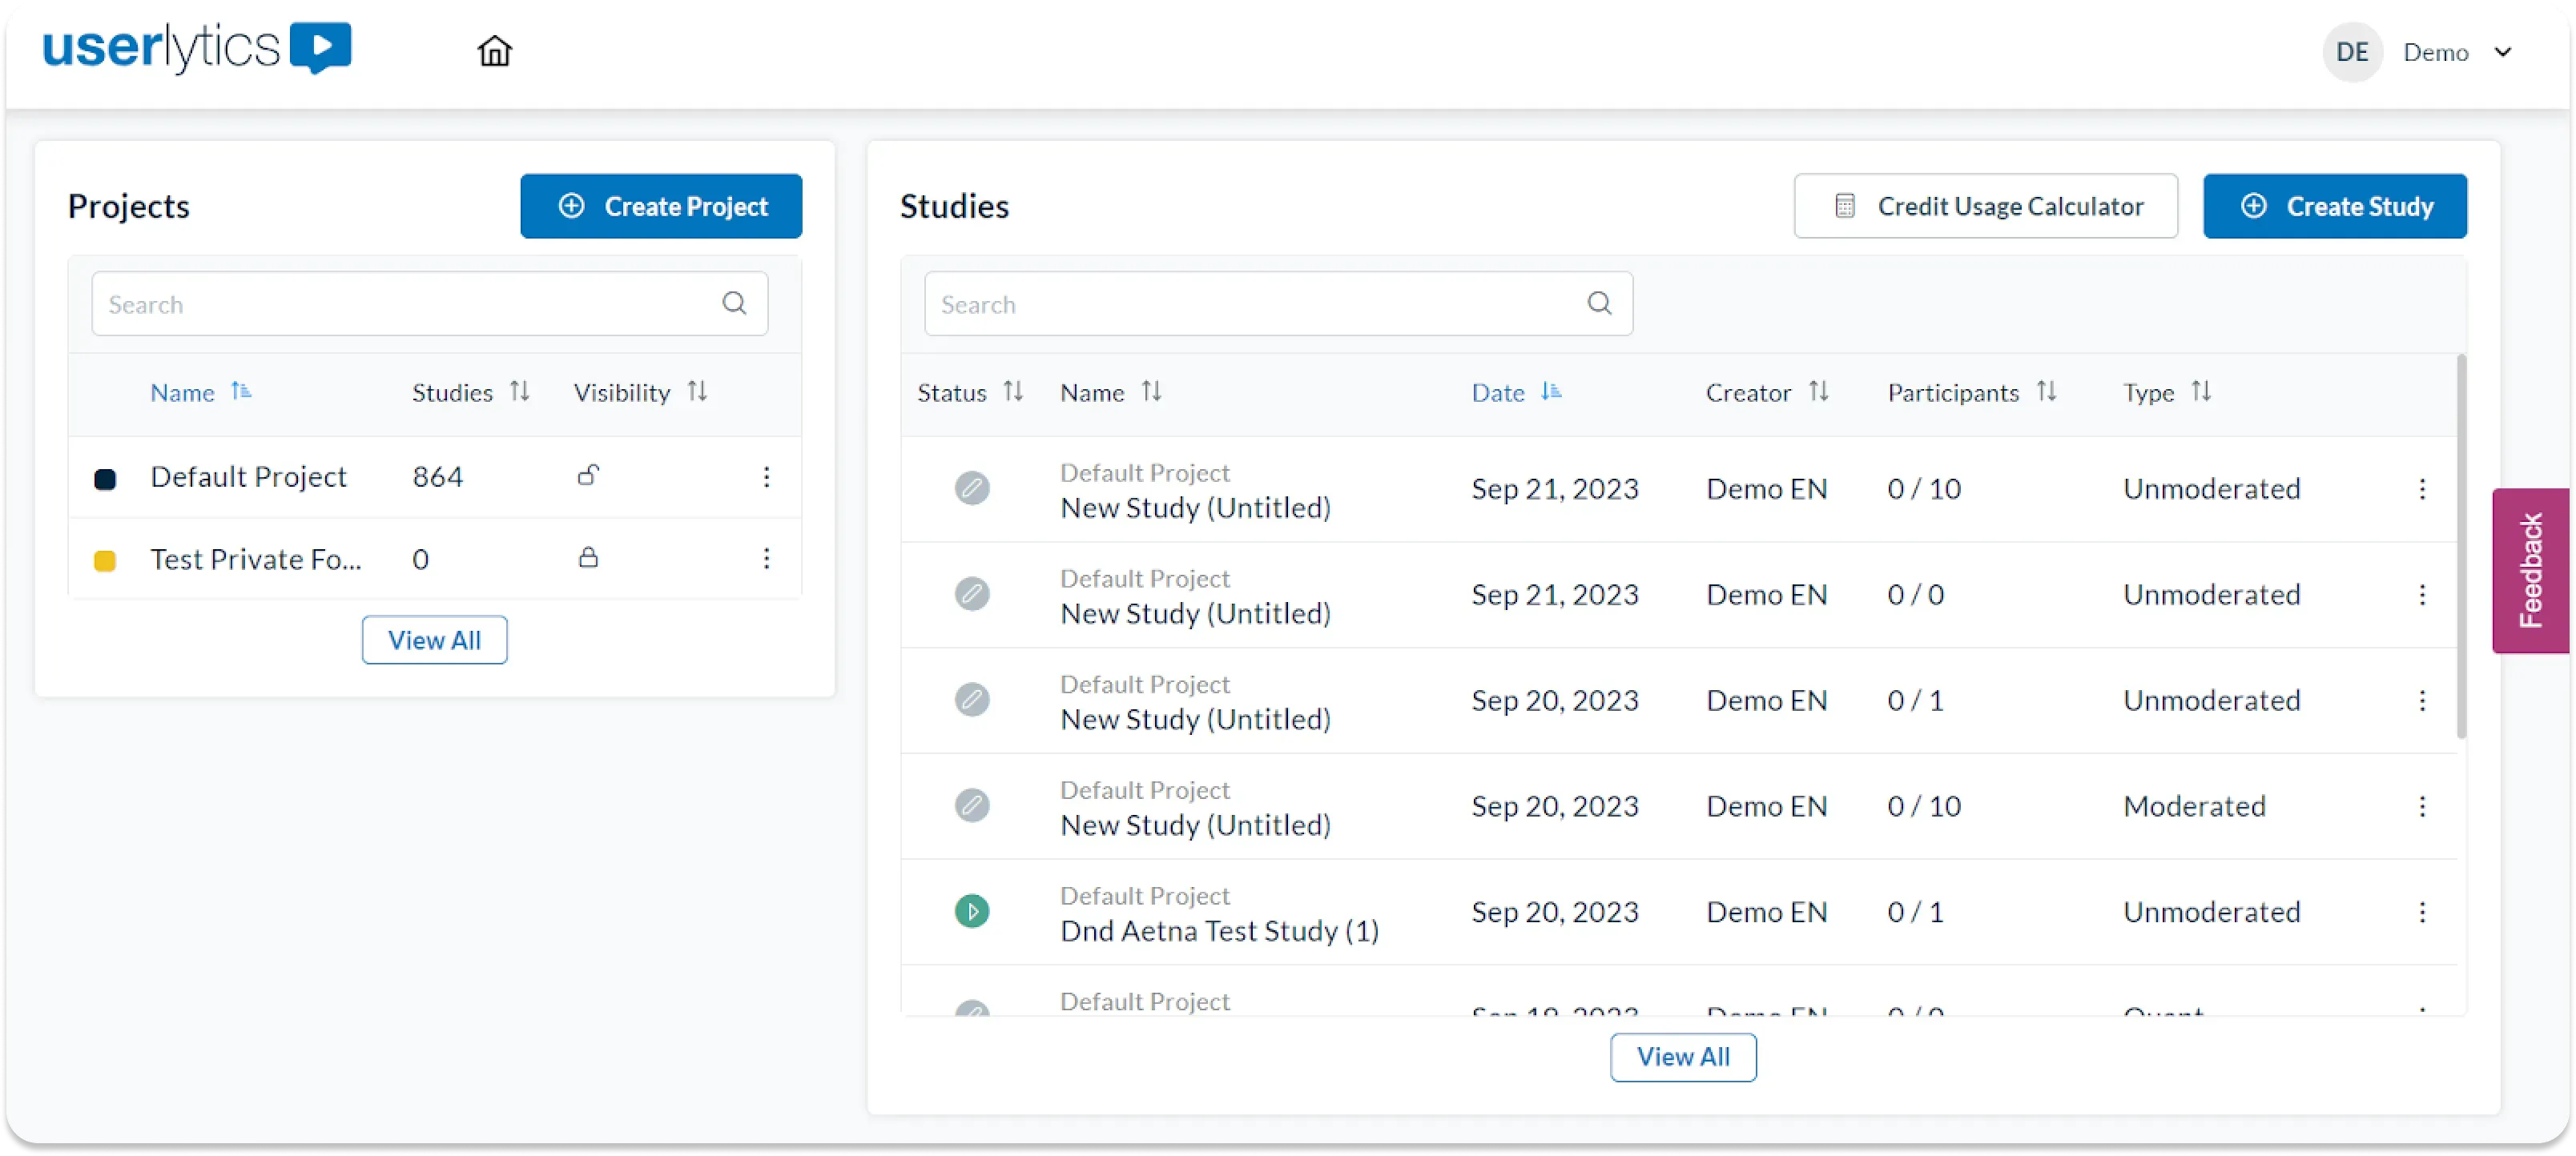Click the Userlytics logo
The image size is (2576, 1156).
click(x=196, y=48)
